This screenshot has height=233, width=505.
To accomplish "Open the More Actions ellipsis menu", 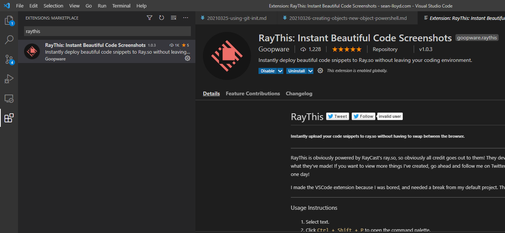I will tap(186, 17).
